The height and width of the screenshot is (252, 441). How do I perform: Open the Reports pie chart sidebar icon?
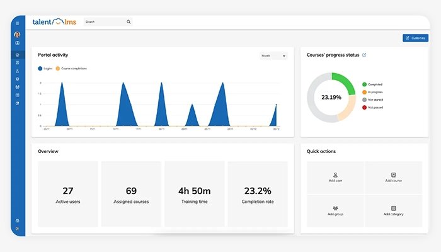(x=18, y=103)
